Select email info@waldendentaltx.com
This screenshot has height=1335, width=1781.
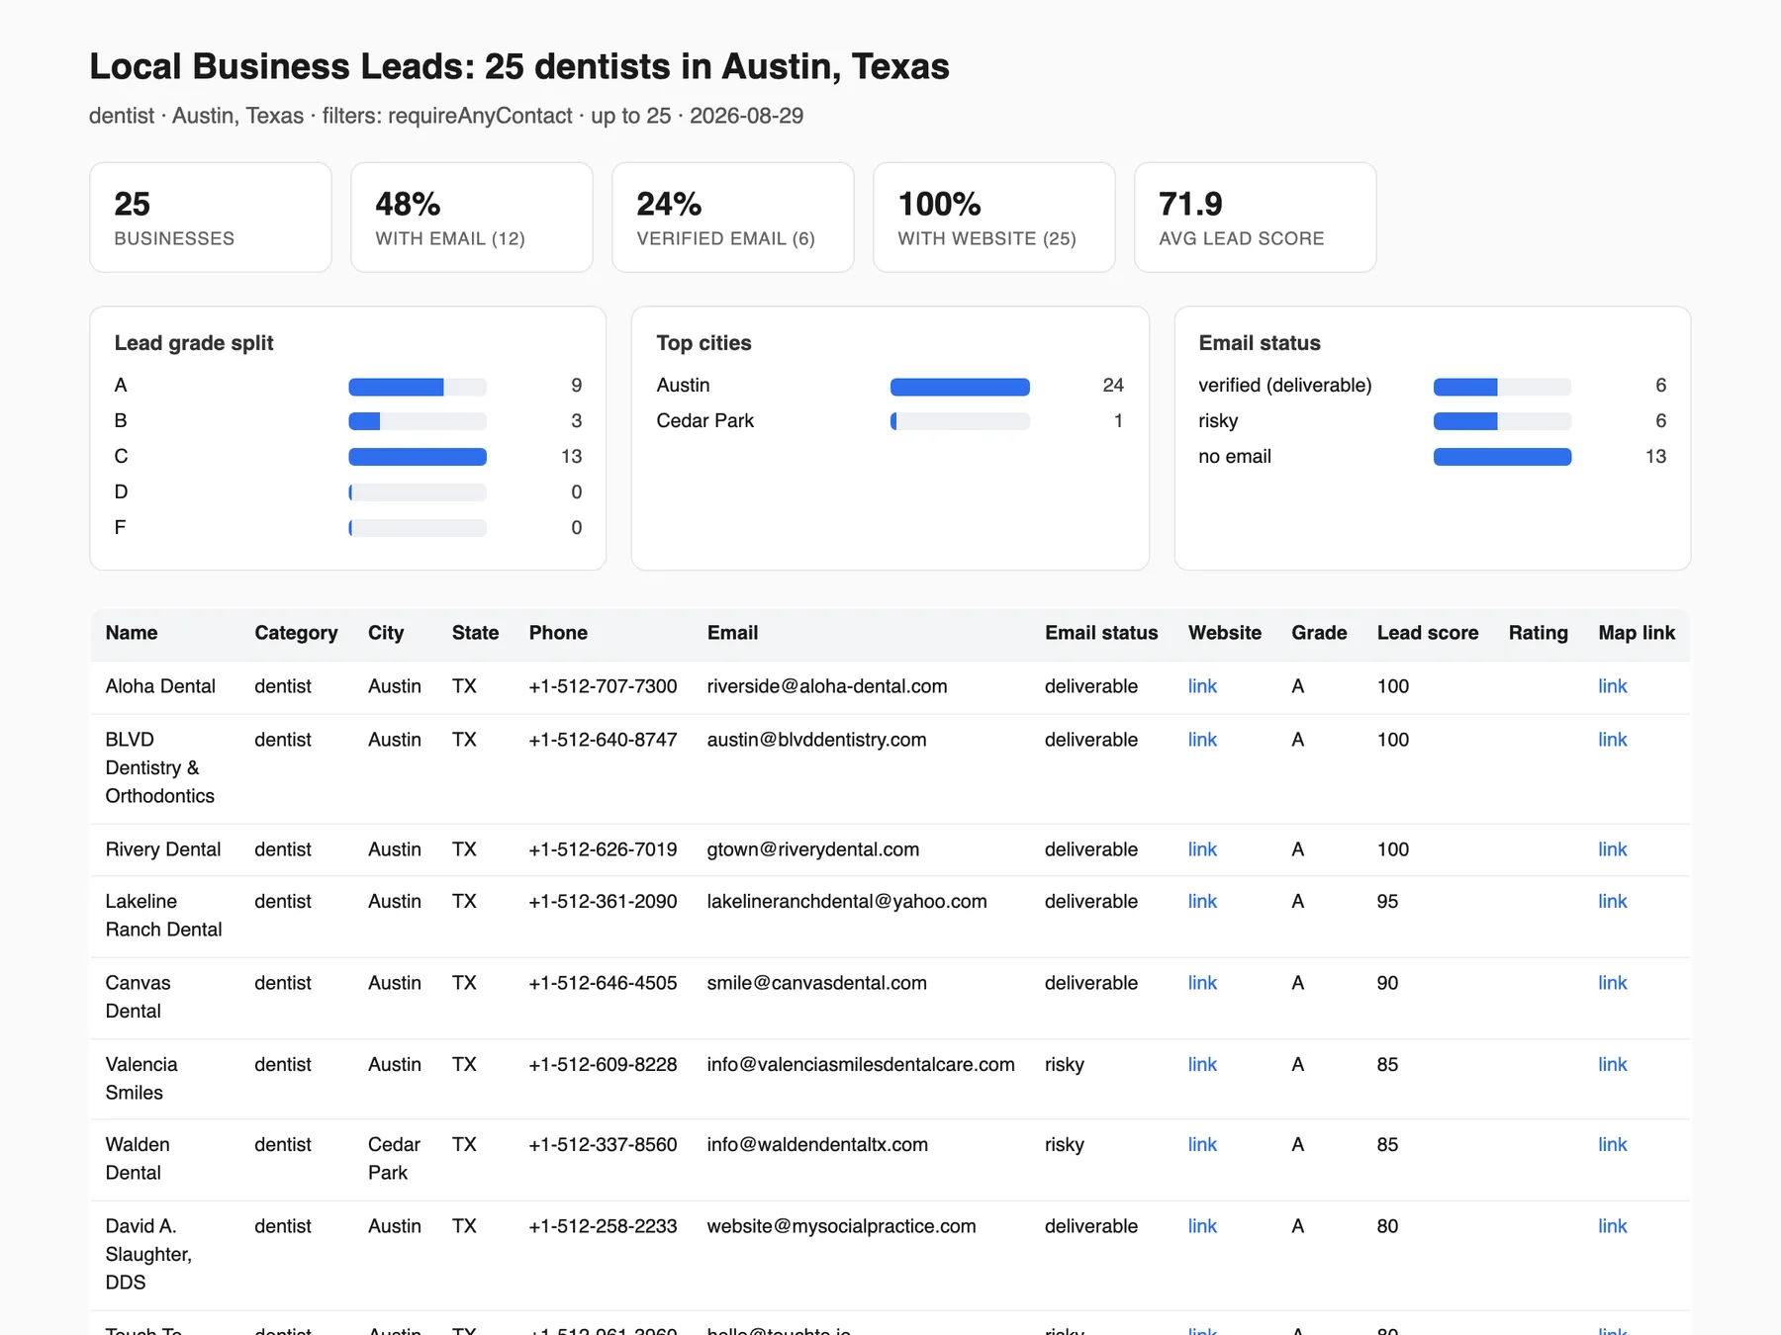pos(817,1144)
